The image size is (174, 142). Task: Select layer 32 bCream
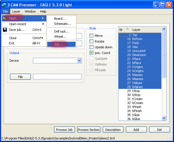(x=140, y=103)
